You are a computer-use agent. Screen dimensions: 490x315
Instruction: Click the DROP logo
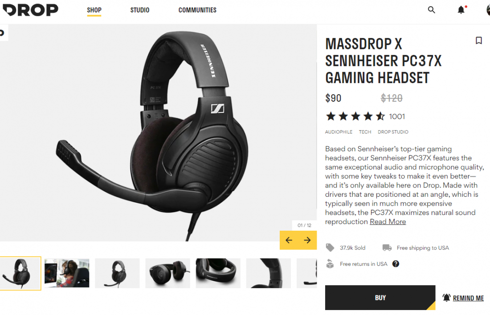pos(30,10)
